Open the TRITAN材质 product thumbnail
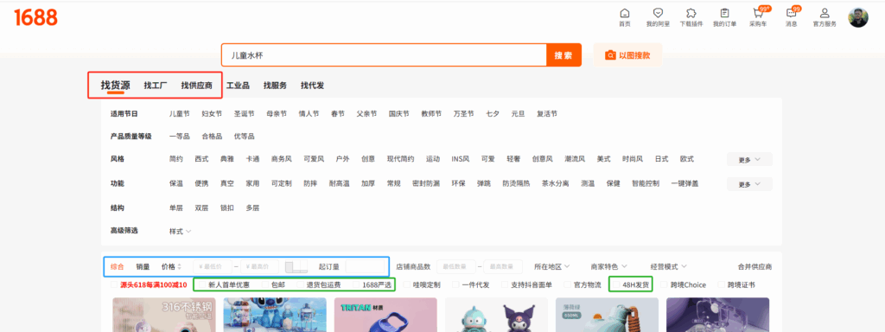Viewport: 885px width, 332px height. coord(385,315)
